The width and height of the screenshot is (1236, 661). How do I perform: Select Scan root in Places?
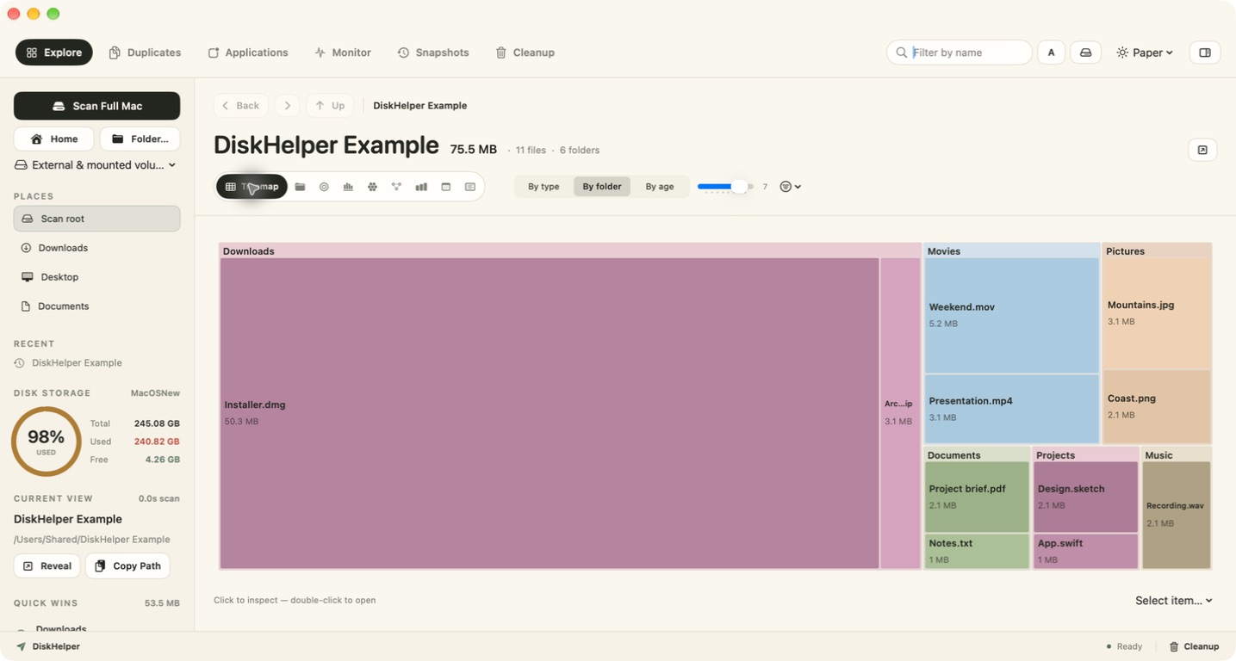pos(97,219)
